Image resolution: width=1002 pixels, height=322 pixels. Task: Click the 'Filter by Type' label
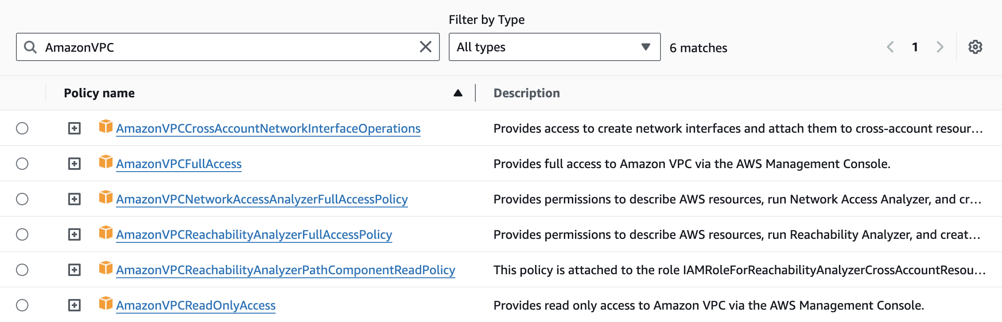[x=486, y=20]
